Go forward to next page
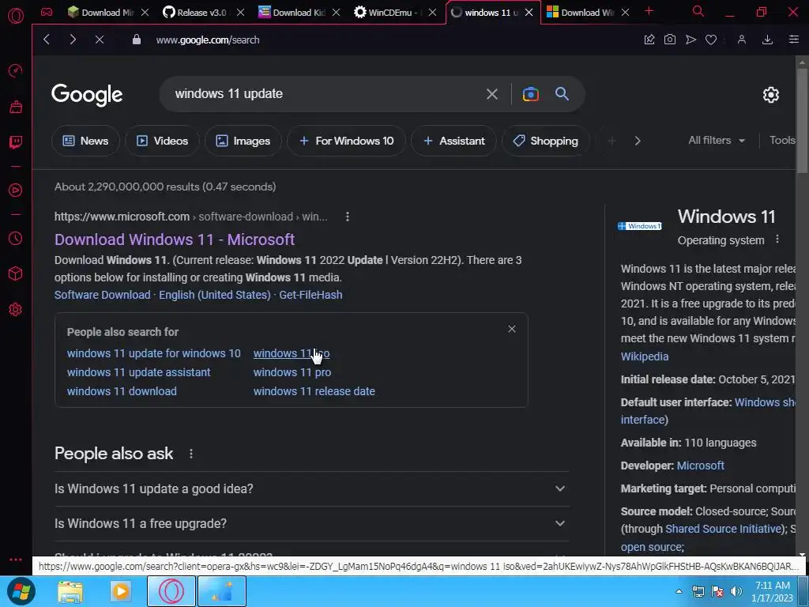 [73, 40]
